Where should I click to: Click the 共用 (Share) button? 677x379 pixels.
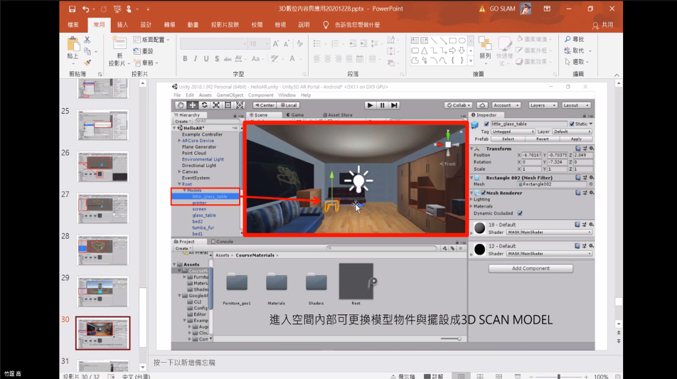(602, 24)
